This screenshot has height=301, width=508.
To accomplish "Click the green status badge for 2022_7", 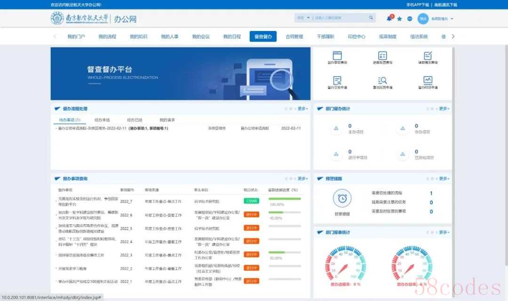I will point(251,201).
